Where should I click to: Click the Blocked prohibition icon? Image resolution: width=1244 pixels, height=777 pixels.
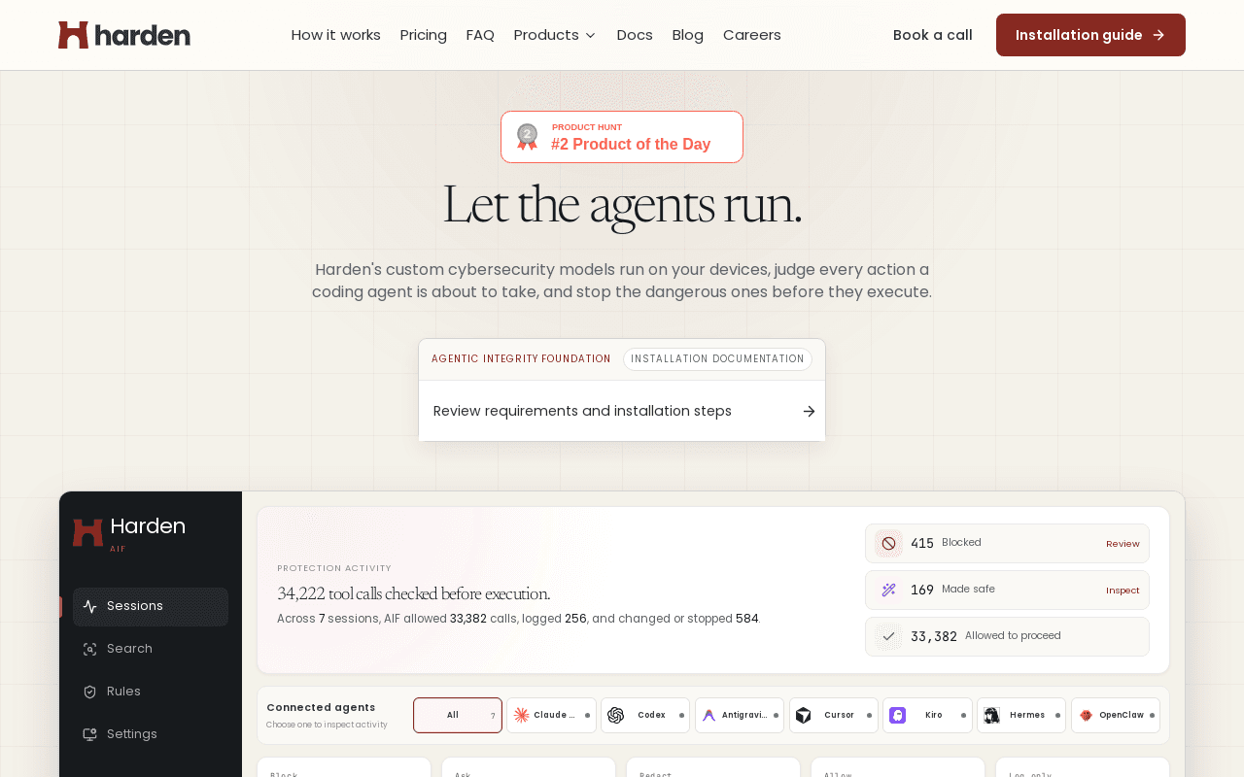point(888,543)
